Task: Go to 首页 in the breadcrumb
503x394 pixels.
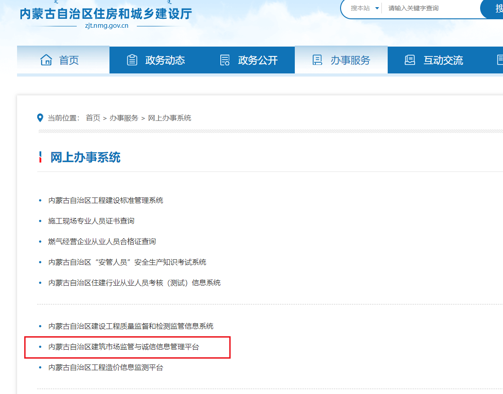Action: [x=93, y=118]
